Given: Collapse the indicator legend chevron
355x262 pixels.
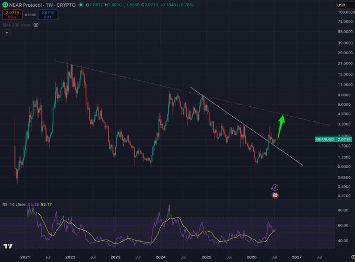Looking at the screenshot, I should tap(7, 33).
